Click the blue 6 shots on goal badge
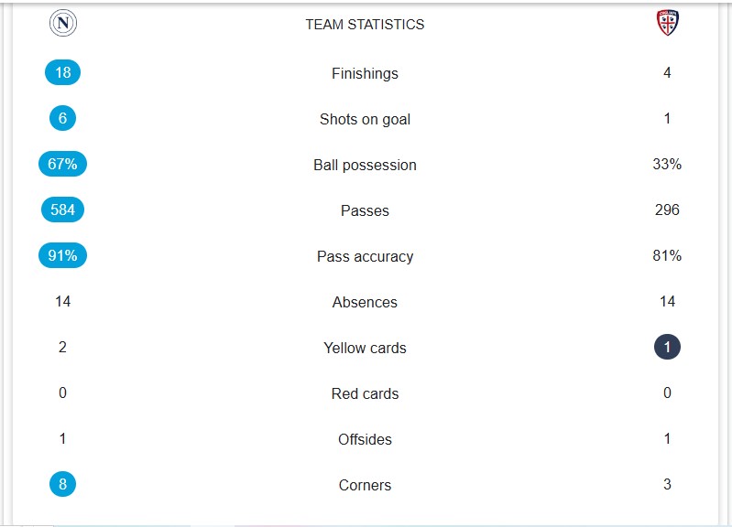The height and width of the screenshot is (527, 732). (62, 118)
